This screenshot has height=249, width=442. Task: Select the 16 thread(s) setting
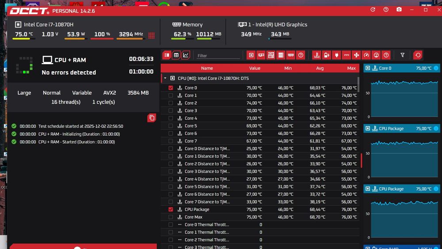click(66, 102)
